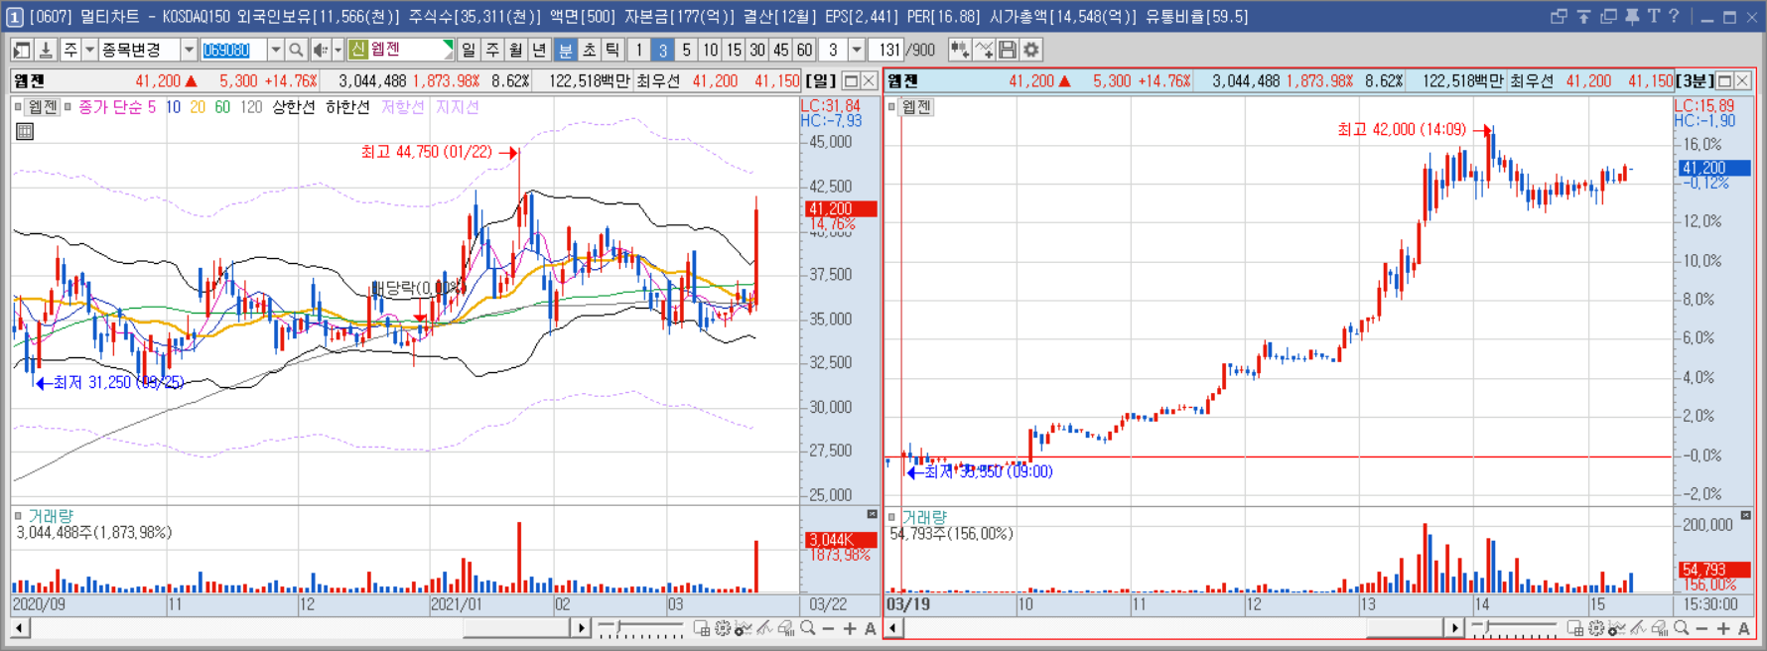The height and width of the screenshot is (651, 1767).
Task: Maximize the right [3분] chart pane
Action: click(x=1724, y=81)
